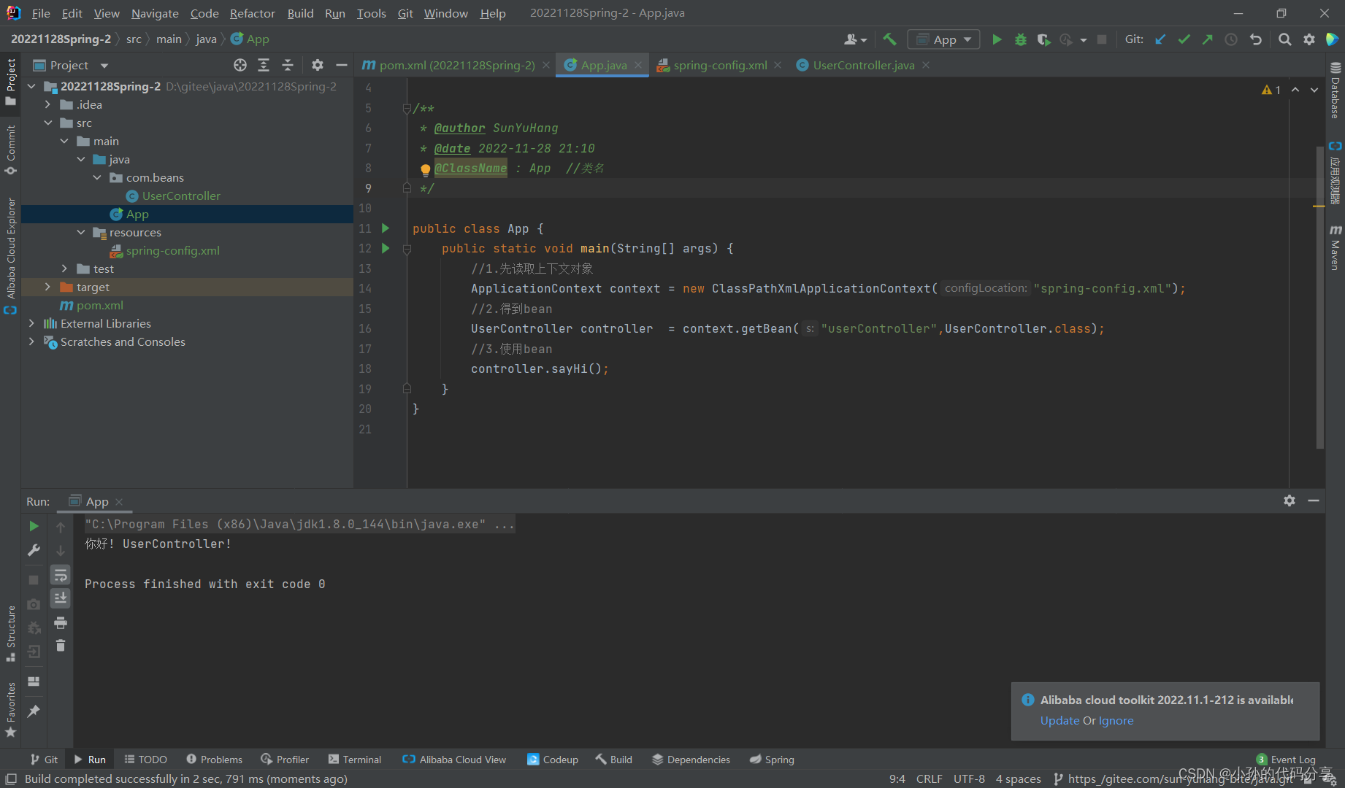Open the Problems tool window
The image size is (1345, 788).
coord(214,760)
